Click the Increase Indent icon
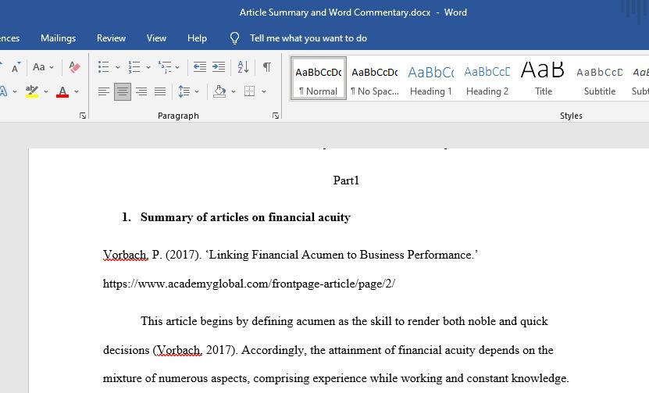 point(219,66)
